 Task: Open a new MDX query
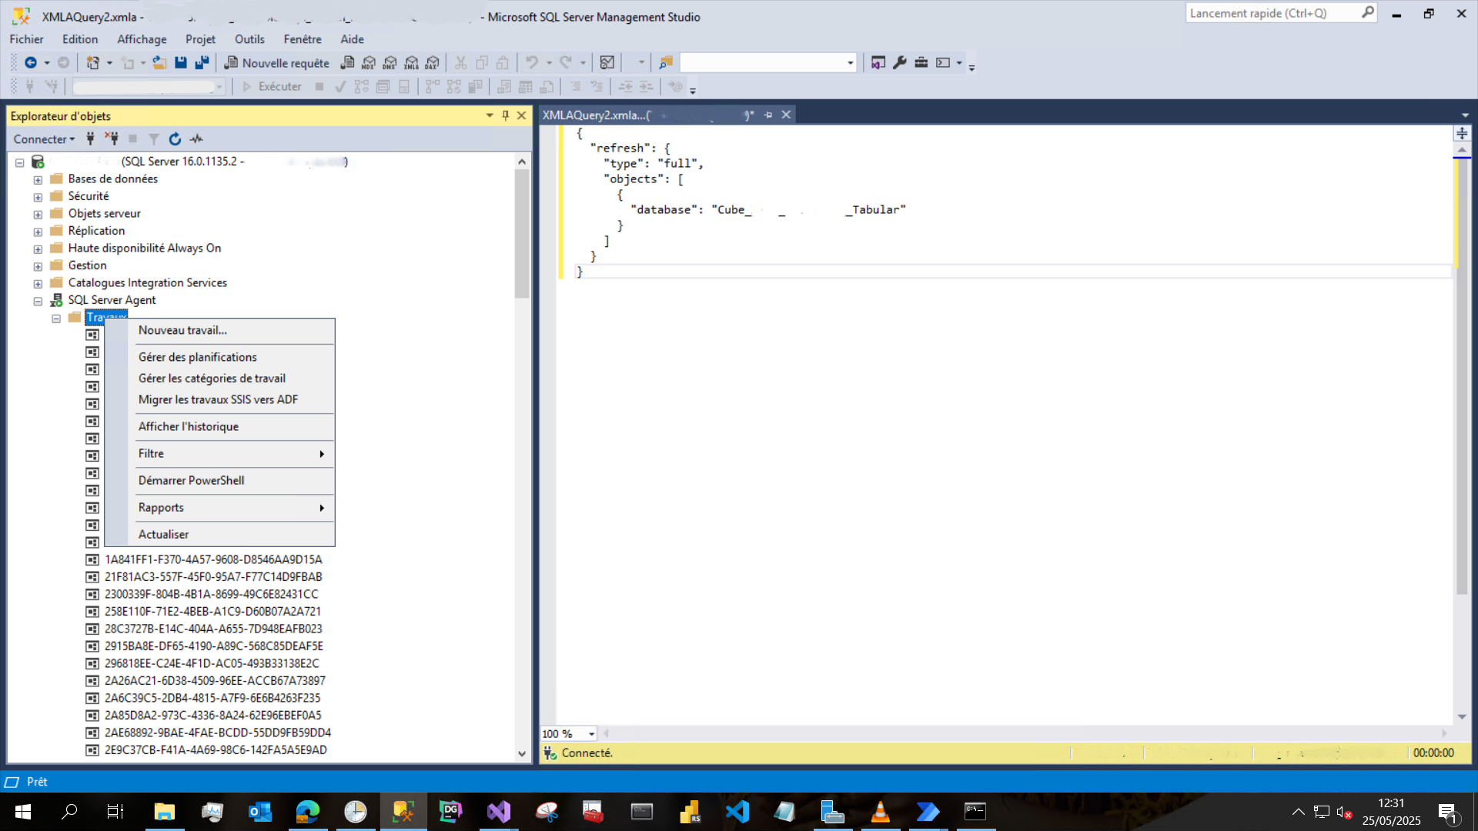[x=369, y=63]
